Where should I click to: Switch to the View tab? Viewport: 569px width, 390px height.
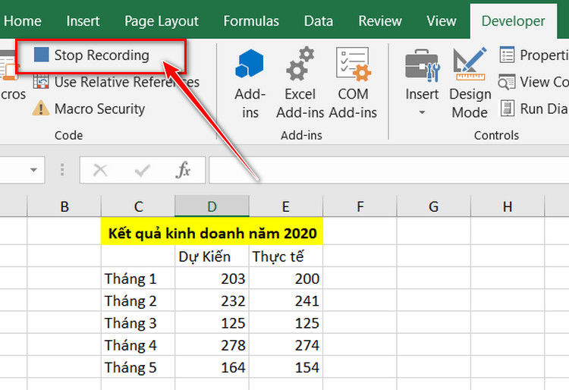[x=442, y=21]
